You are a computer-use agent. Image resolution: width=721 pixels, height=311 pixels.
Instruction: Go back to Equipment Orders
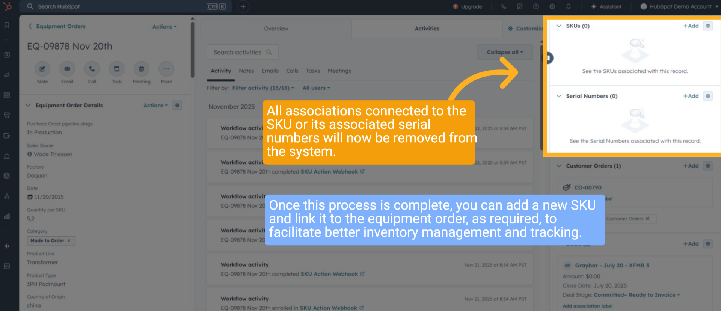point(57,26)
